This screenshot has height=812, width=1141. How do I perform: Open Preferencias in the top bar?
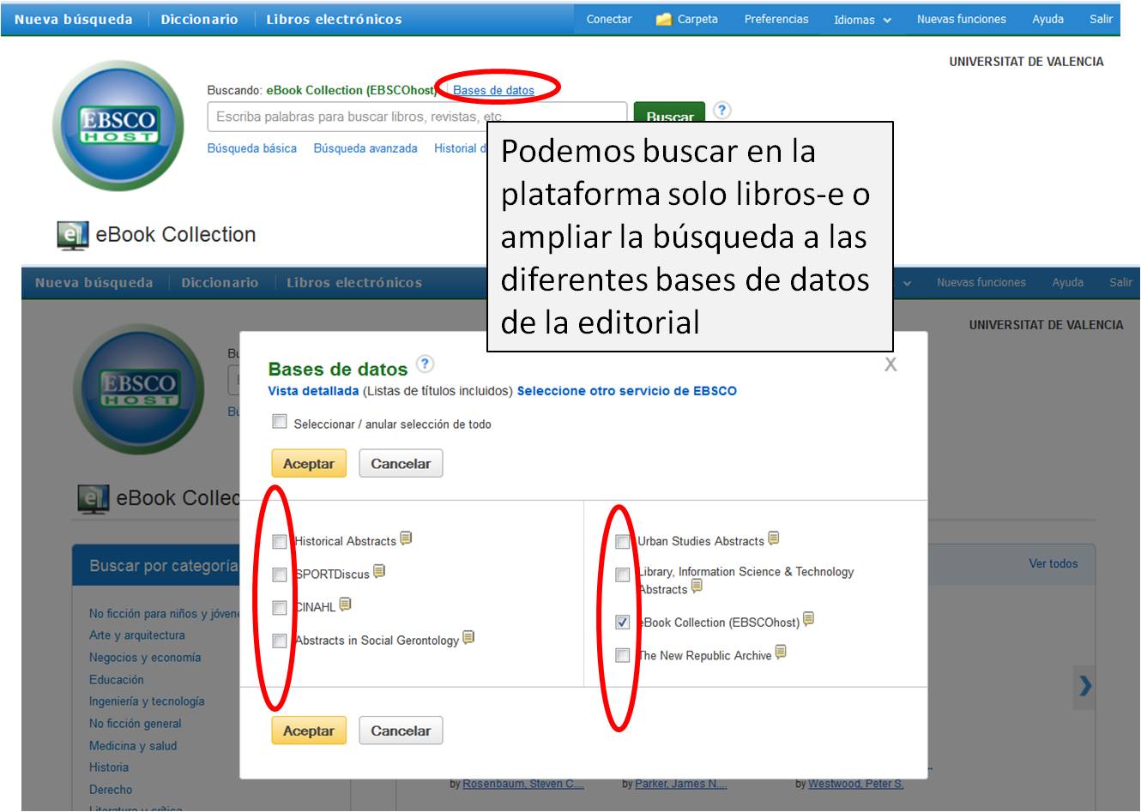coord(776,19)
